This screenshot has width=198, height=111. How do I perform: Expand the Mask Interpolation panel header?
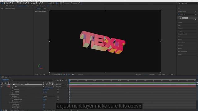(x=183, y=51)
